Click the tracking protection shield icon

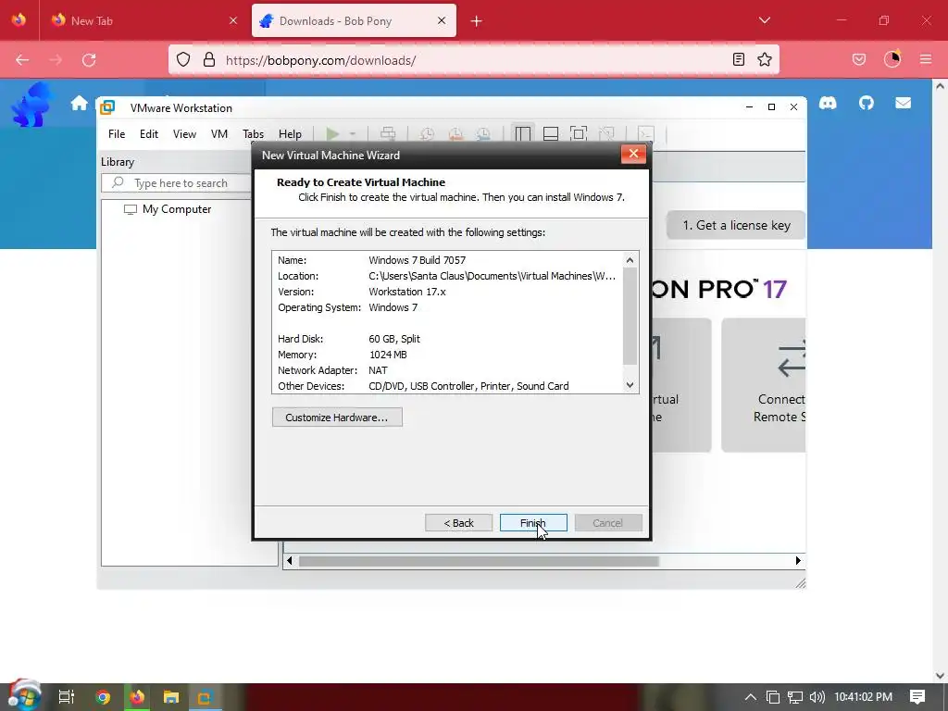point(183,60)
